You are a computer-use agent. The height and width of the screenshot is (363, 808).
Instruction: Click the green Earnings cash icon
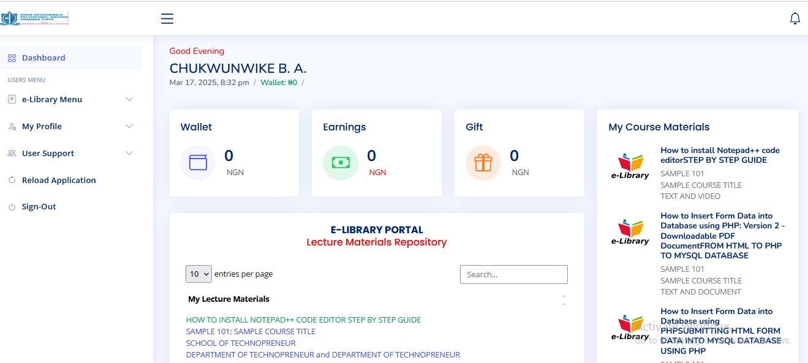tap(341, 163)
